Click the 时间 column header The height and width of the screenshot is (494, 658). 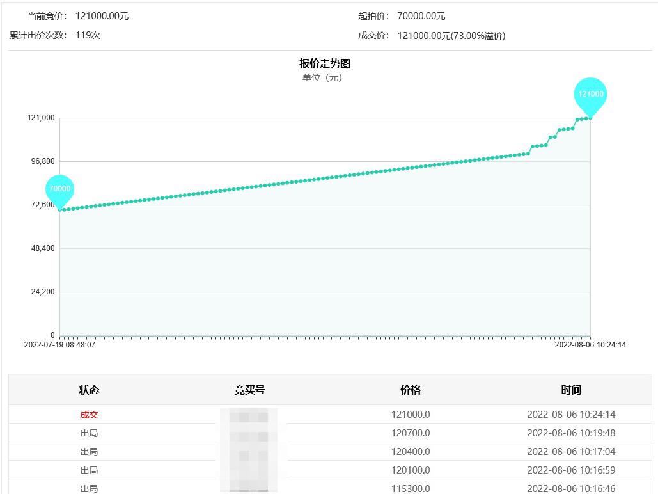coord(571,390)
